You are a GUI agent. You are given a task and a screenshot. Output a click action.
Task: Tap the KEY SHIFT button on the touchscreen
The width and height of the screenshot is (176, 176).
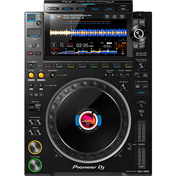click(114, 16)
